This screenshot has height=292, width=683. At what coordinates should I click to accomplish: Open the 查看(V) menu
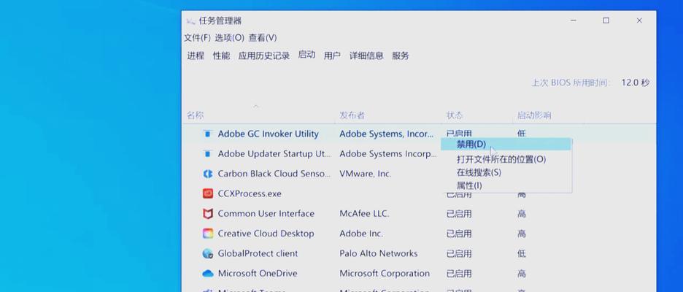tap(263, 38)
